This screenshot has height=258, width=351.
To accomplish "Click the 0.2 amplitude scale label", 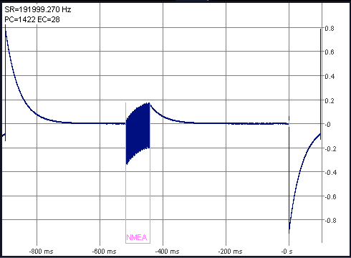I will (330, 100).
